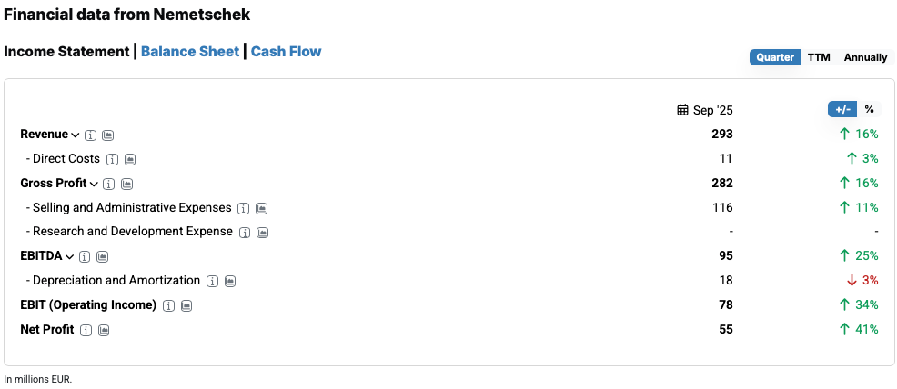Select the Income Statement tab
Viewport: 897px width, 389px height.
coord(66,51)
